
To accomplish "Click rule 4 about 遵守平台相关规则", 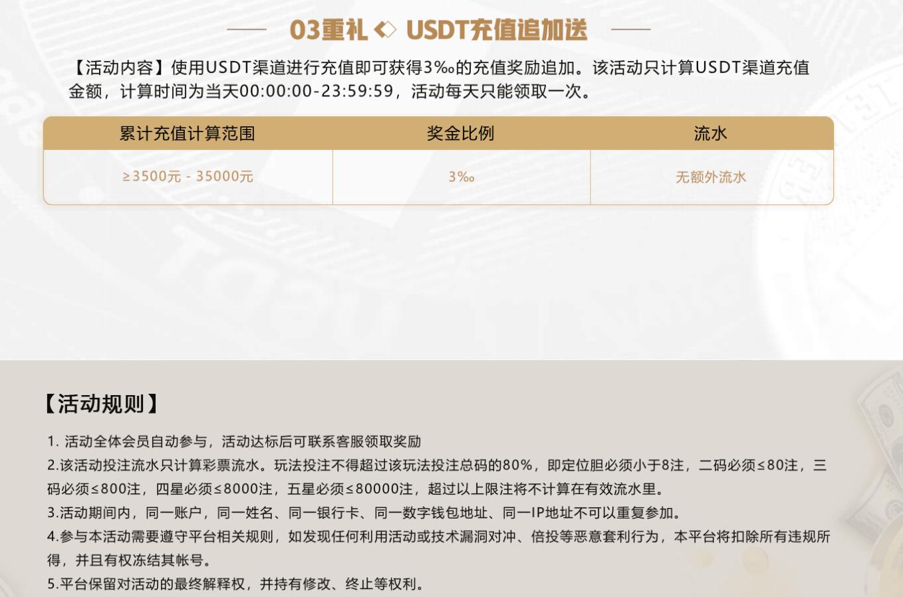I will (x=439, y=549).
